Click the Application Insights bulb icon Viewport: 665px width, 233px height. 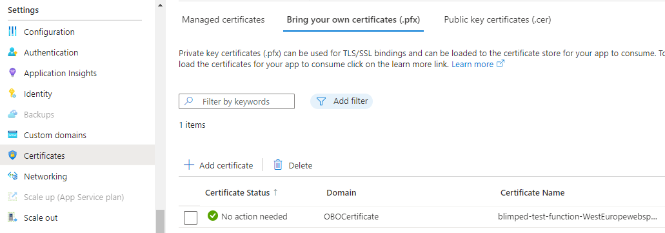click(13, 72)
